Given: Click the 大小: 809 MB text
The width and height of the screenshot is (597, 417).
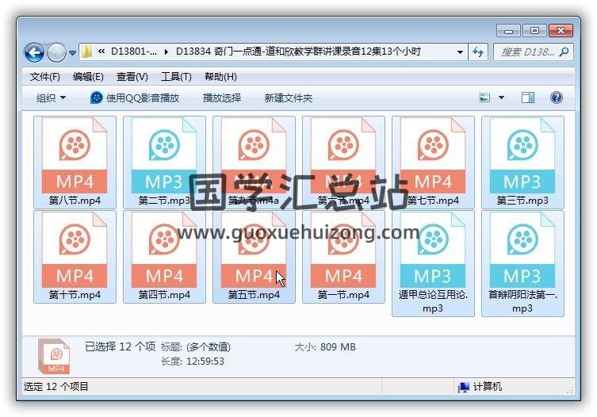Looking at the screenshot, I should [x=325, y=347].
